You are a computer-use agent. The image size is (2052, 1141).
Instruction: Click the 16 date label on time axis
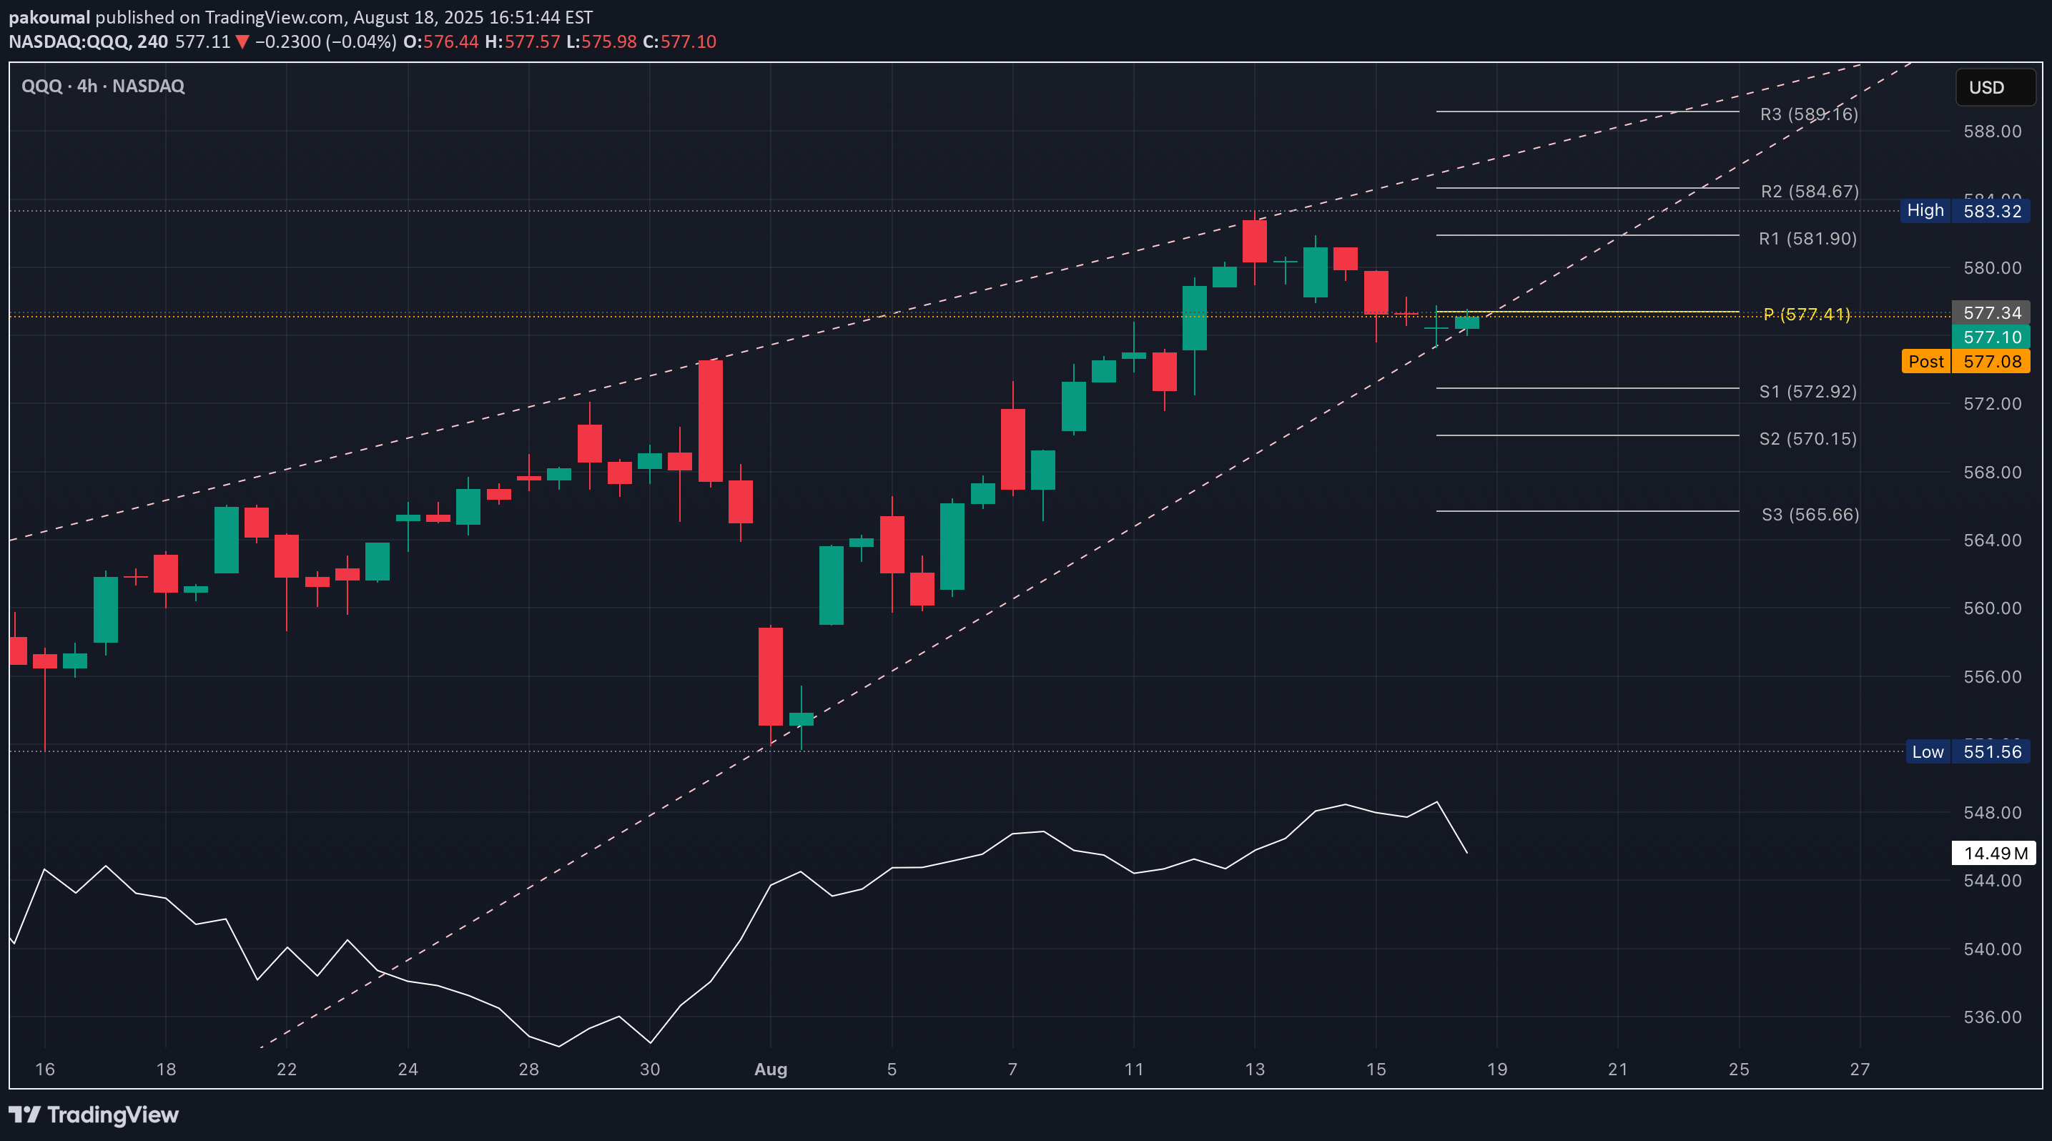(x=44, y=1070)
